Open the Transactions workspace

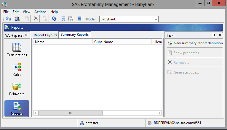click(x=17, y=50)
